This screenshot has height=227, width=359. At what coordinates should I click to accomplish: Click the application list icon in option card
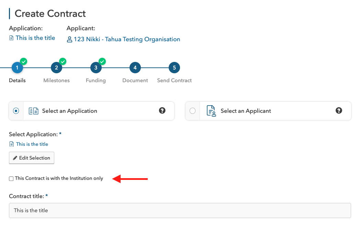(x=33, y=111)
